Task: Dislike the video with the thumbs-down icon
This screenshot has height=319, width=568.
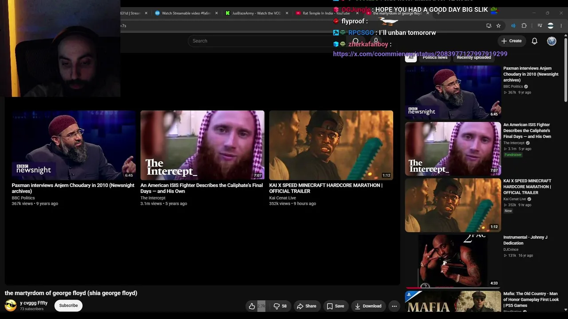Action: coord(280,306)
